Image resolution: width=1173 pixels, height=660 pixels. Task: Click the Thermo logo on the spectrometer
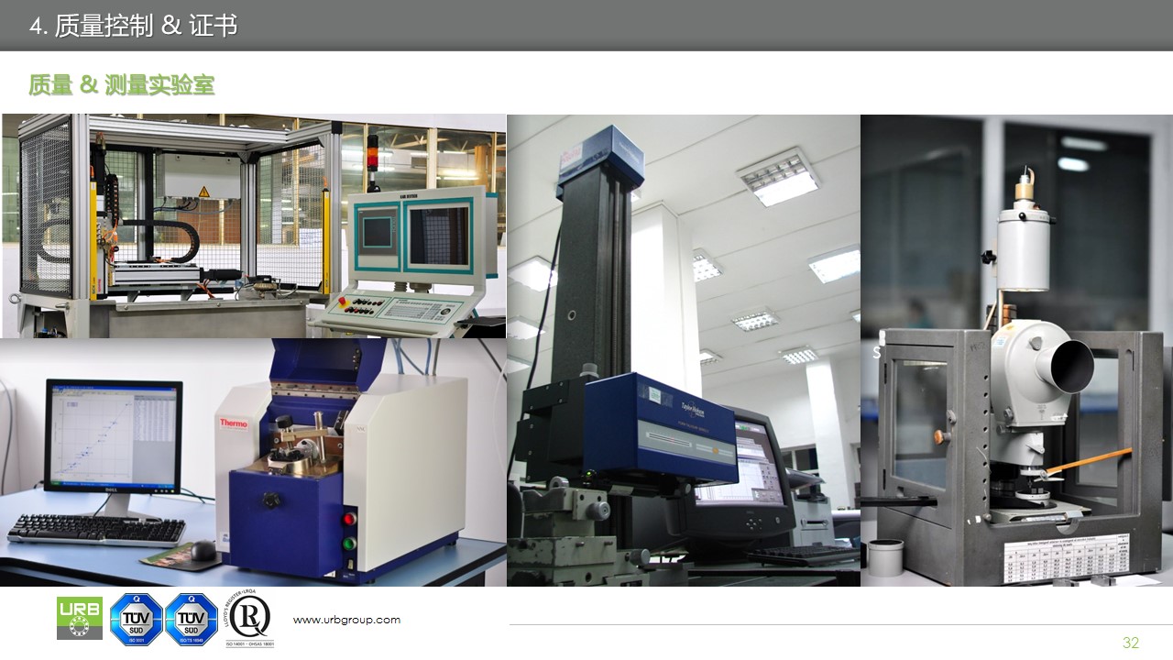click(x=234, y=423)
